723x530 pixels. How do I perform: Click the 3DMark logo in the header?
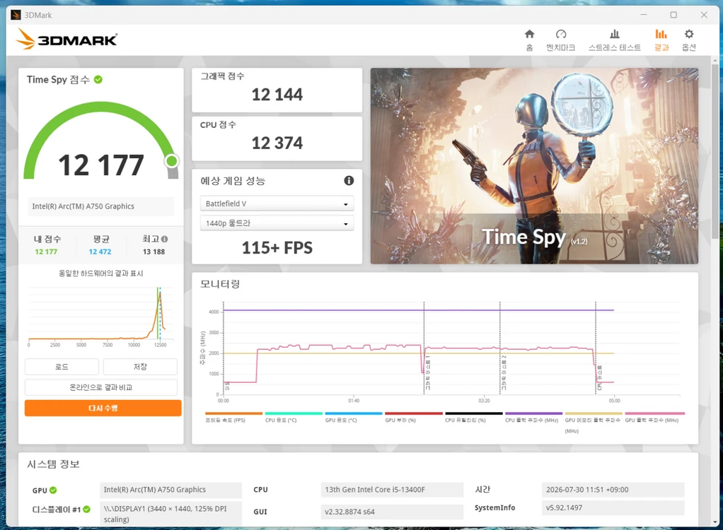click(x=67, y=39)
